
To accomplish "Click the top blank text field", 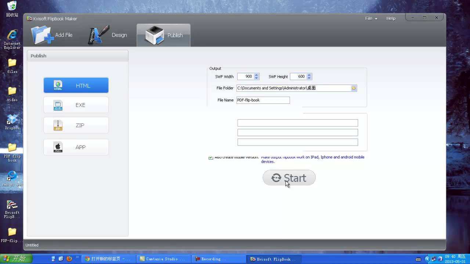I will click(298, 123).
